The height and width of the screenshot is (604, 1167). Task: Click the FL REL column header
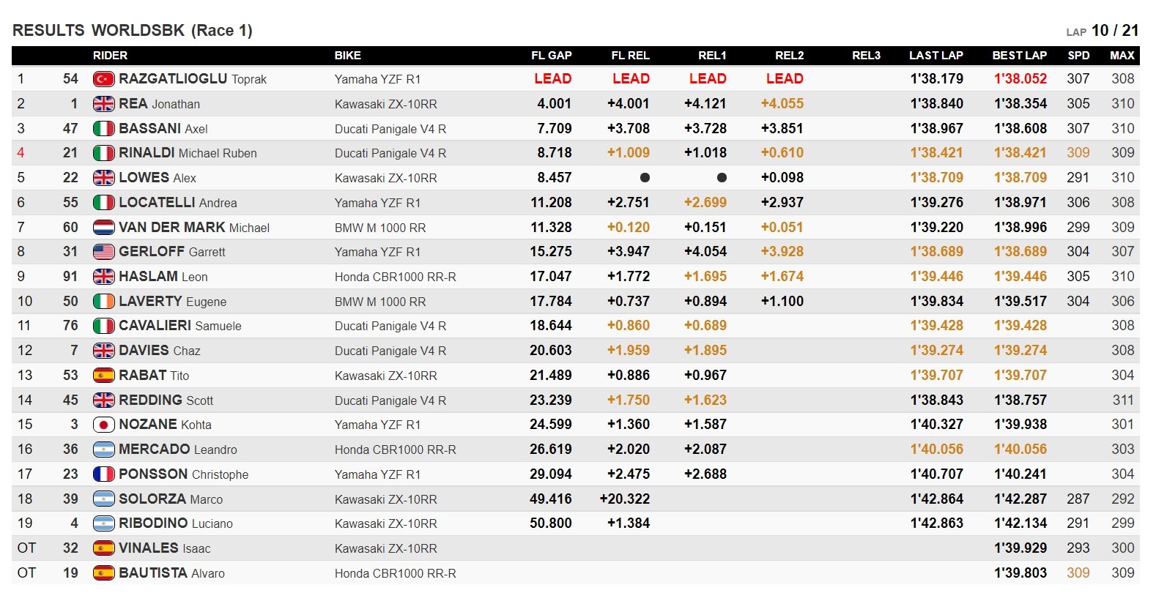click(631, 56)
